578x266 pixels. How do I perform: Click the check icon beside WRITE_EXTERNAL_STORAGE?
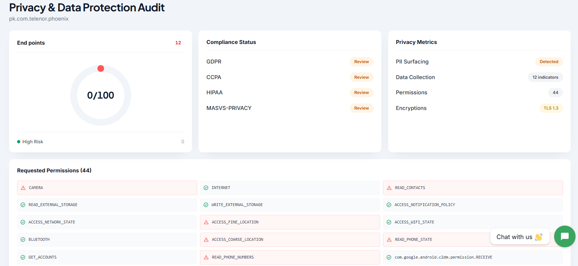206,205
